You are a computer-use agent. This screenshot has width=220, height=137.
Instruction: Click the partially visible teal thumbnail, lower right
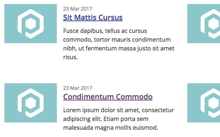coord(204,103)
